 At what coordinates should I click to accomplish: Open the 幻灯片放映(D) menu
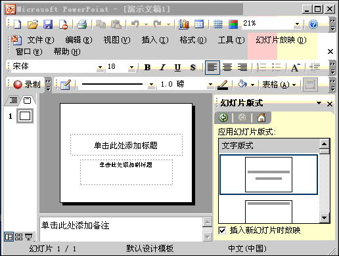pos(281,40)
